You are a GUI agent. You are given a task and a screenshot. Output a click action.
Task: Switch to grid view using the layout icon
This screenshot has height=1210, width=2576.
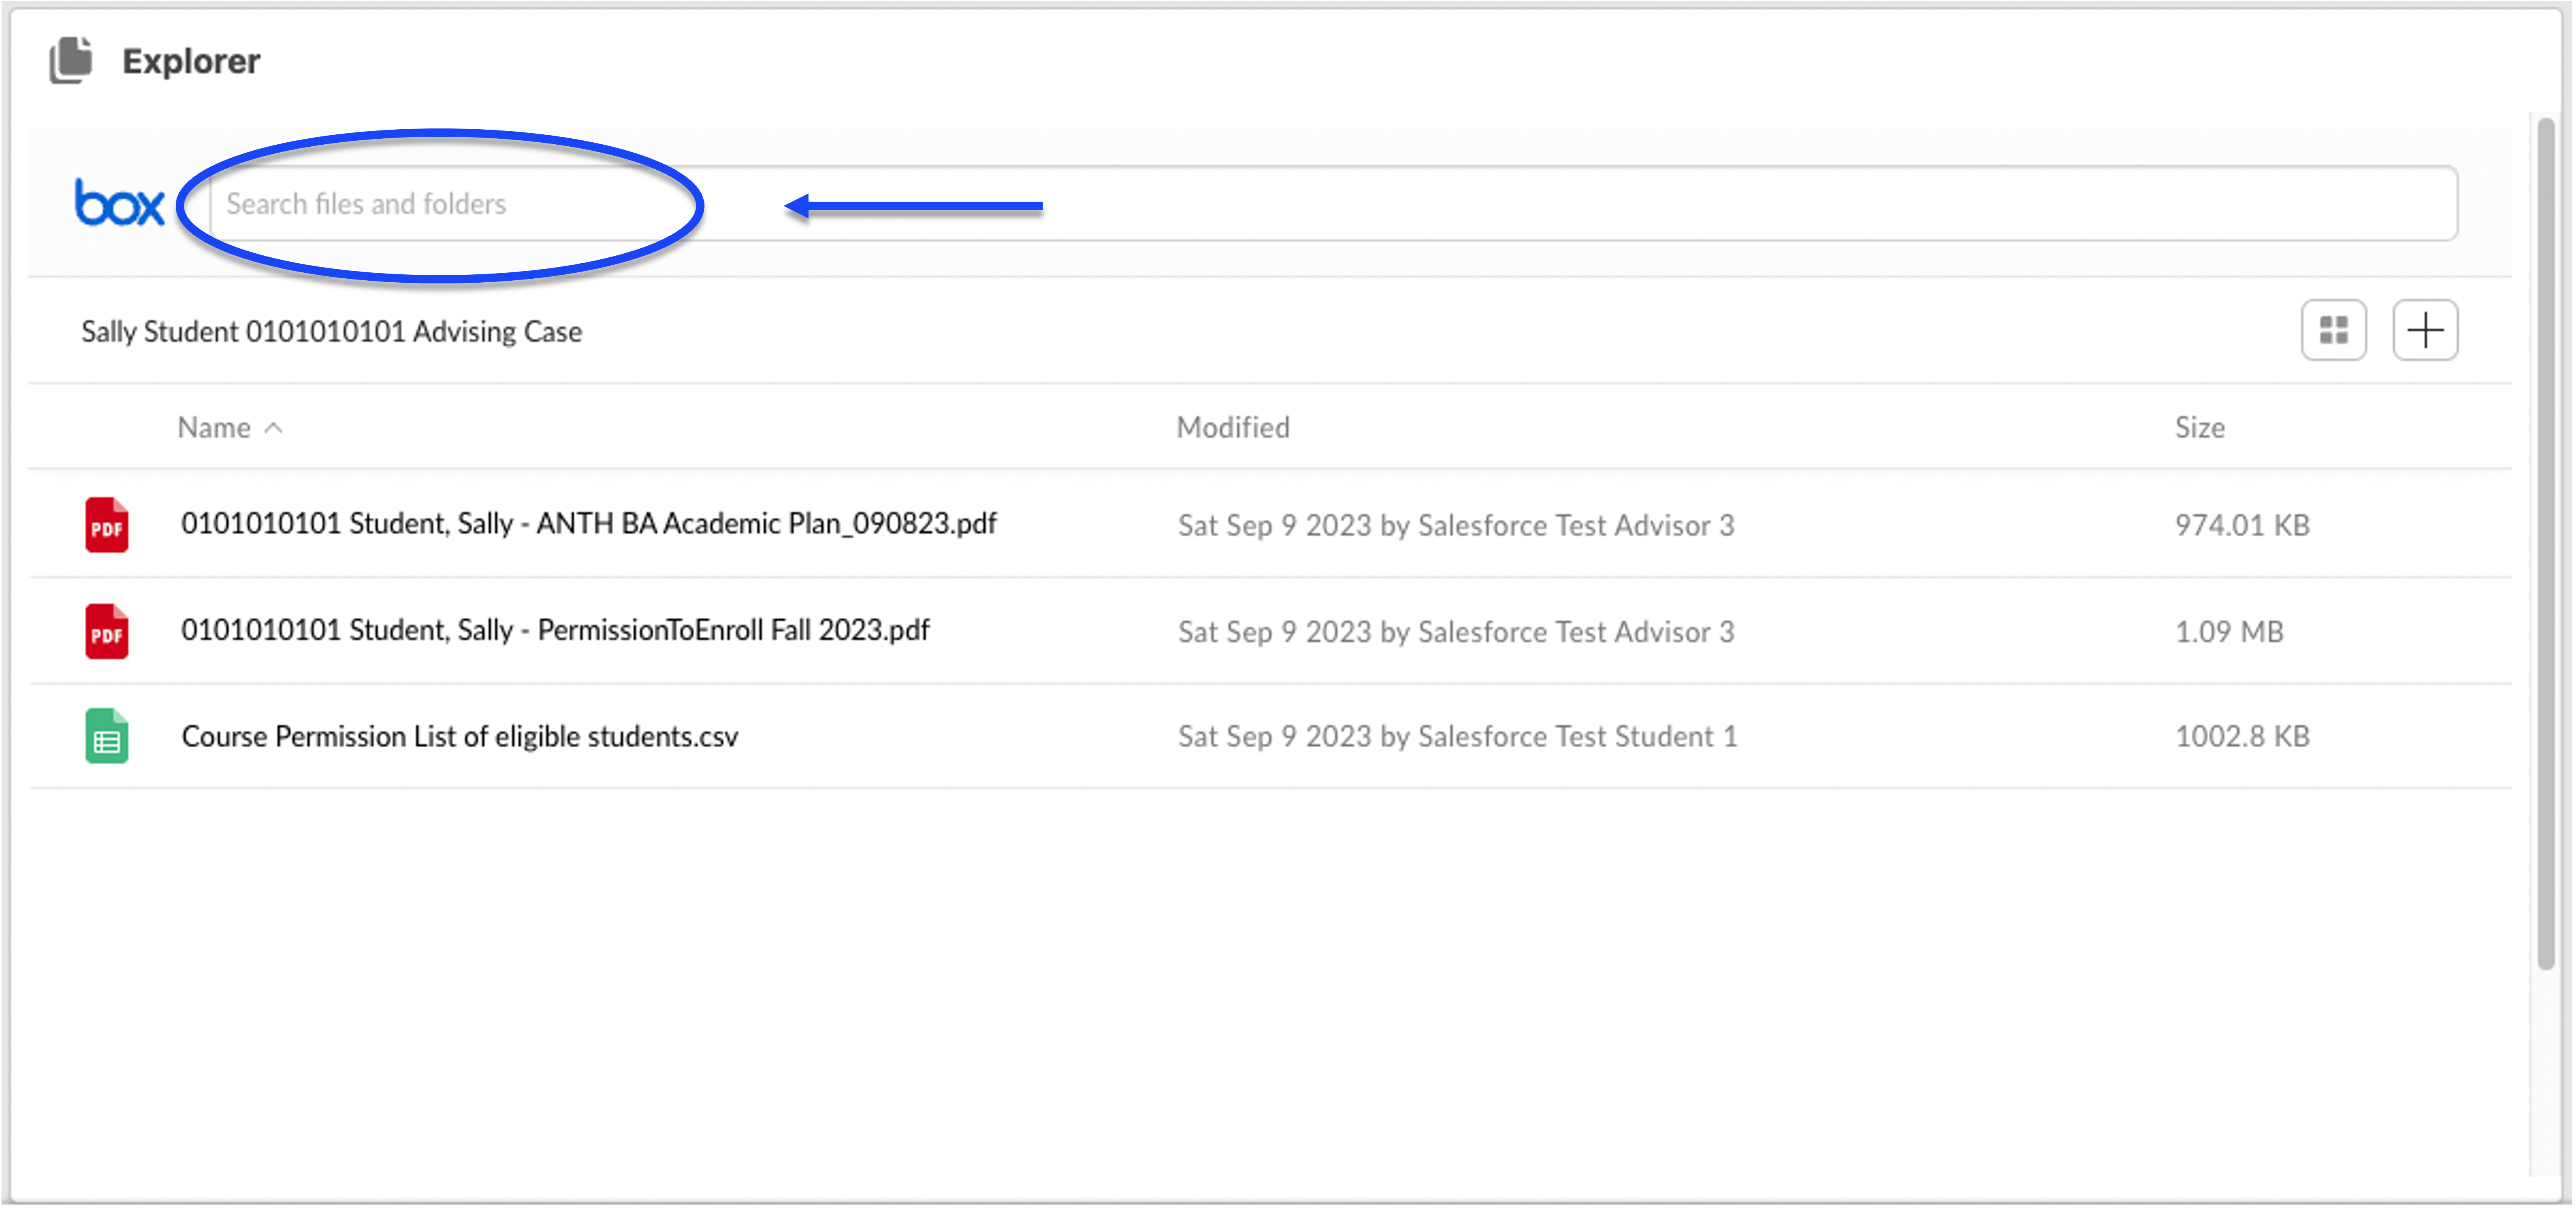(x=2334, y=330)
